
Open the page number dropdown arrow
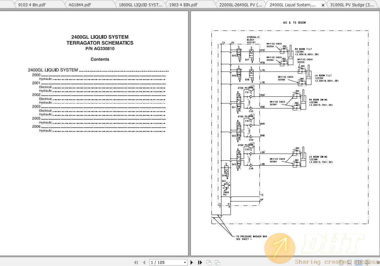pyautogui.click(x=185, y=262)
